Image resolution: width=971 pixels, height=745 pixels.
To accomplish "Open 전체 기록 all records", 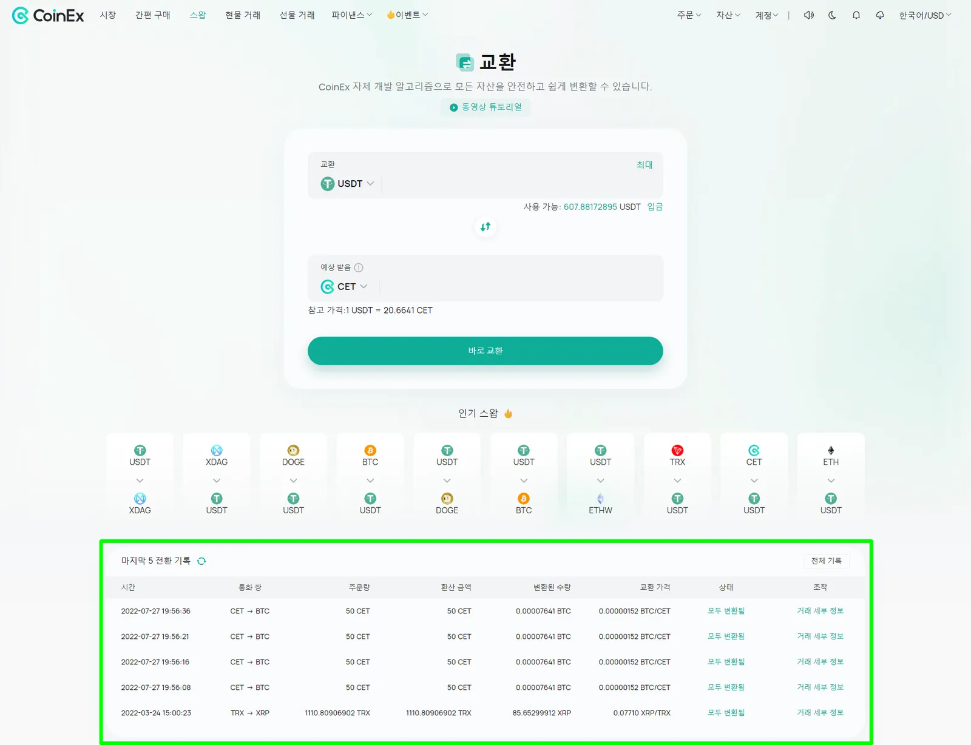I will coord(826,561).
